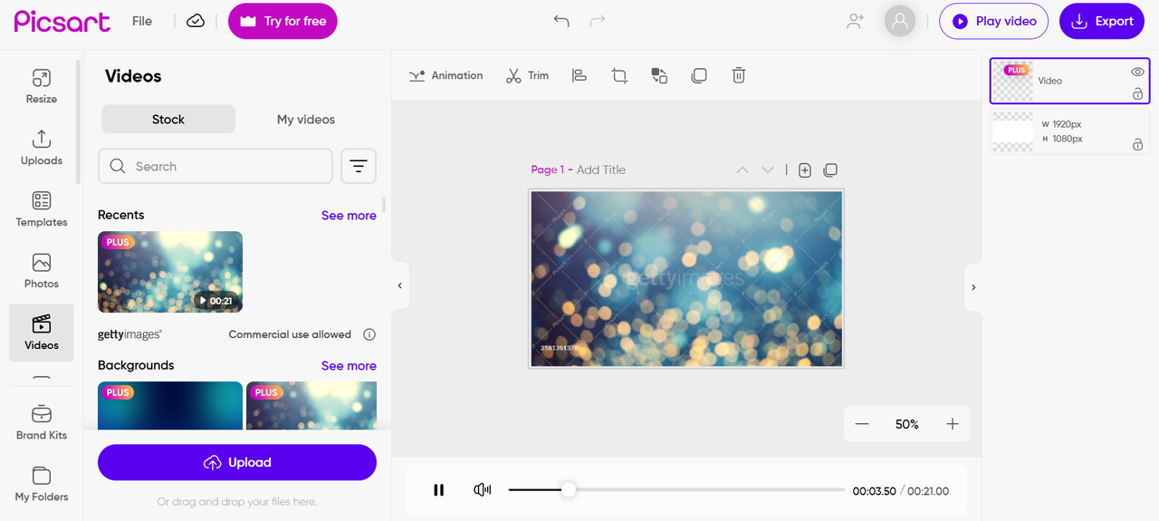Duplicate Page 1
This screenshot has width=1159, height=521.
point(830,169)
